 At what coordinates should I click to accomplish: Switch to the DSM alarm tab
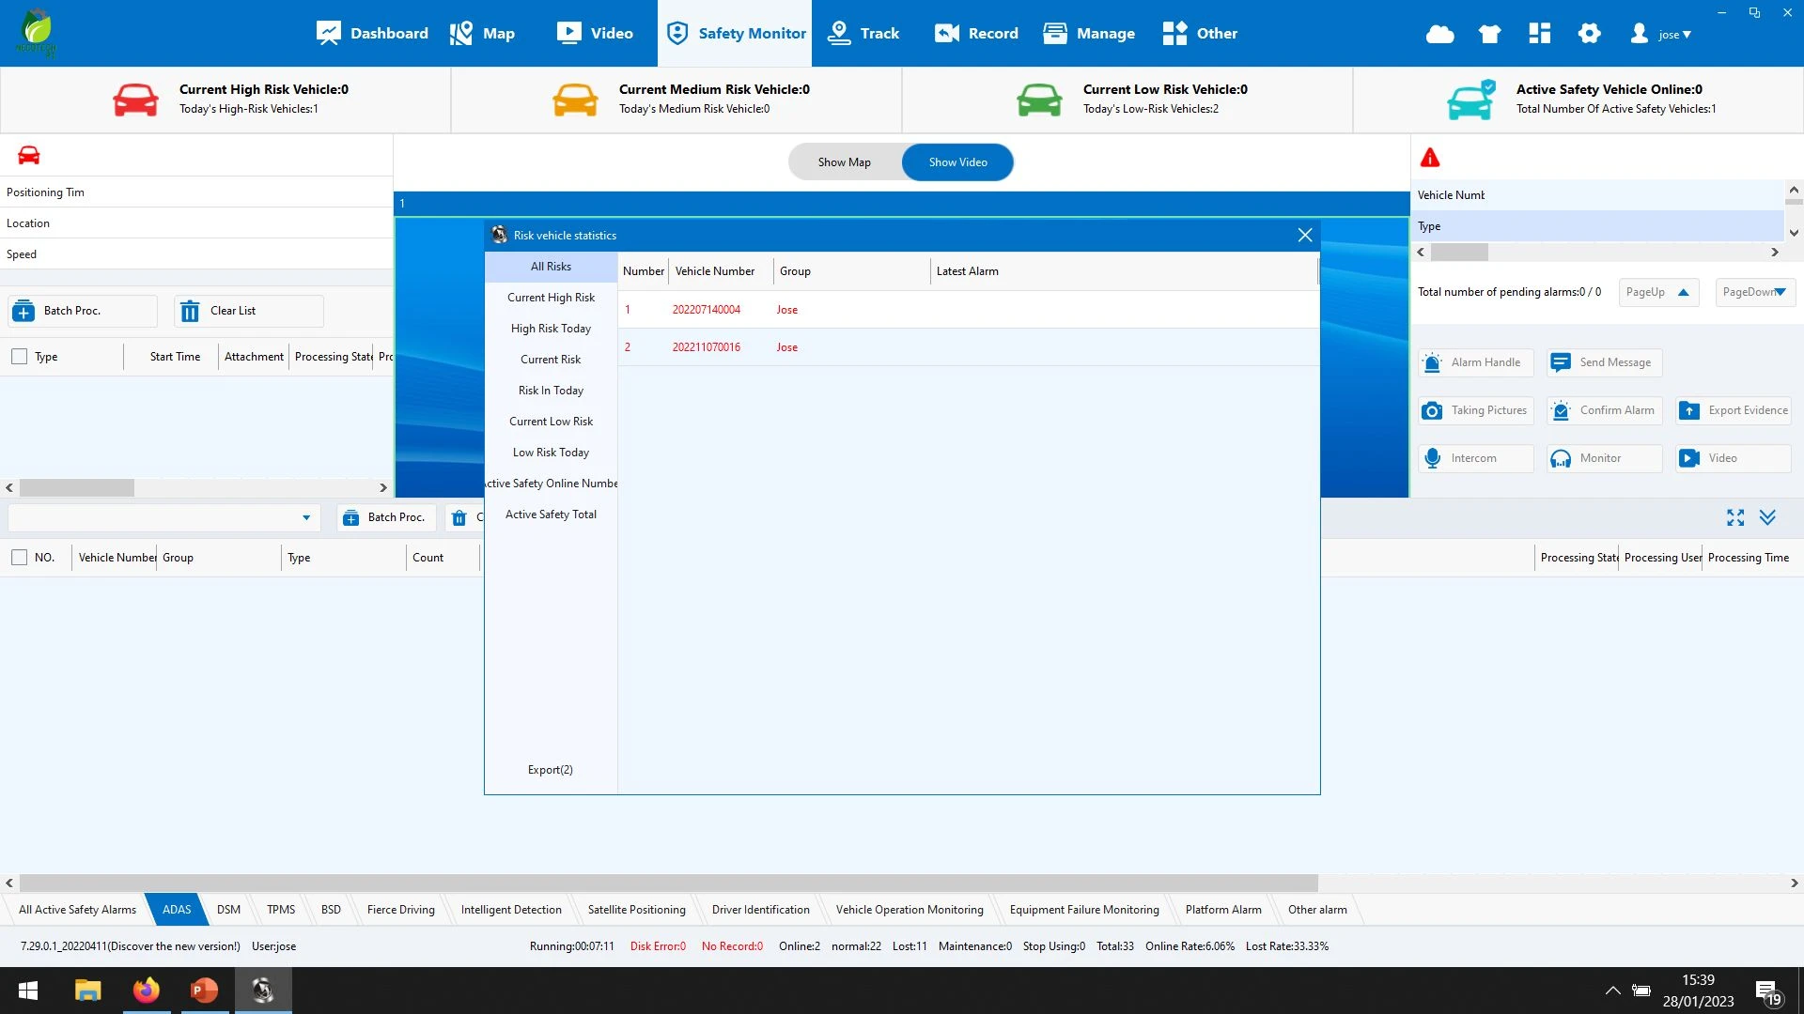228,910
